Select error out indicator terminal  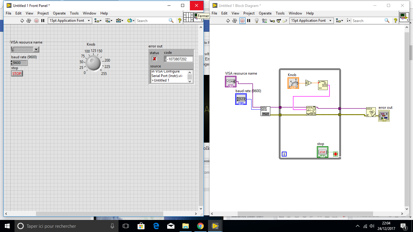coord(384,116)
